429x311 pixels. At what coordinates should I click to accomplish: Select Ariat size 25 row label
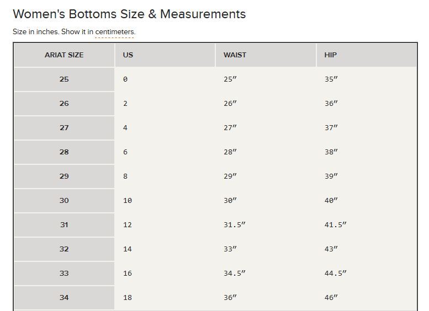click(64, 79)
